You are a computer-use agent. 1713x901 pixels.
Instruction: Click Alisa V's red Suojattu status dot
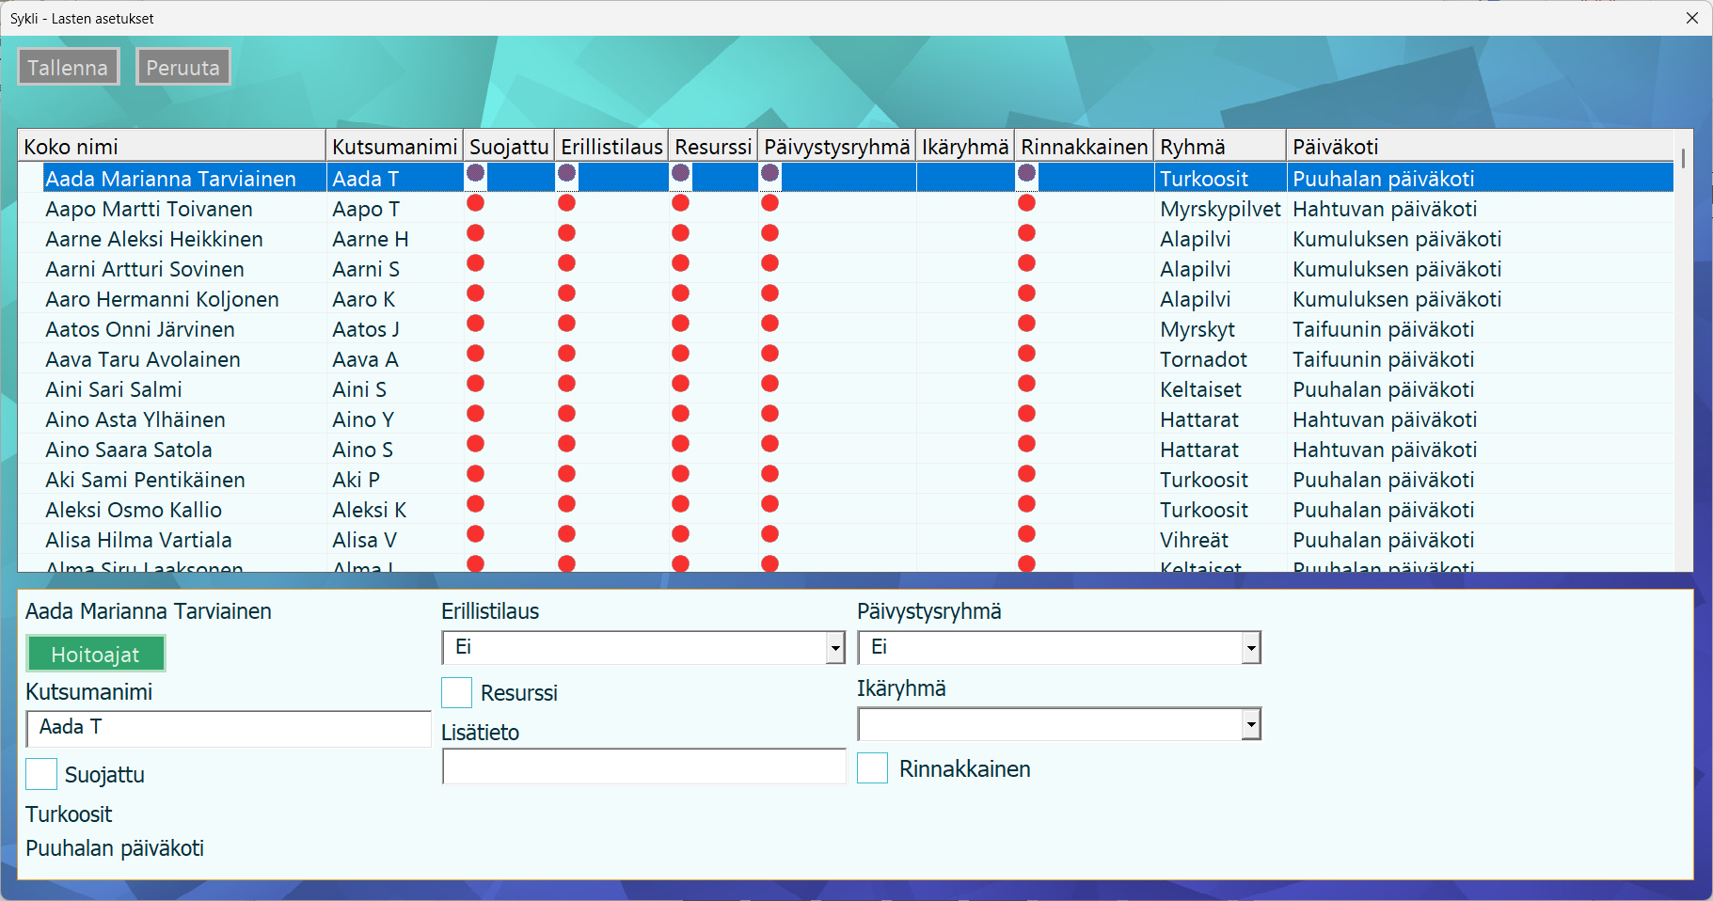coord(475,534)
